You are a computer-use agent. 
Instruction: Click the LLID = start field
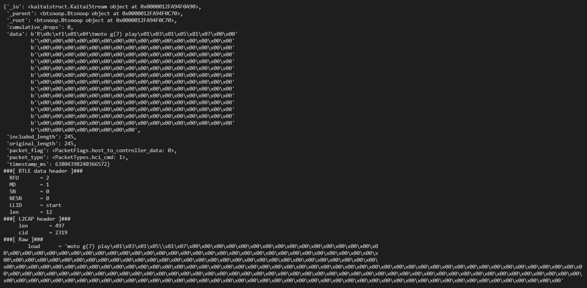[35, 205]
